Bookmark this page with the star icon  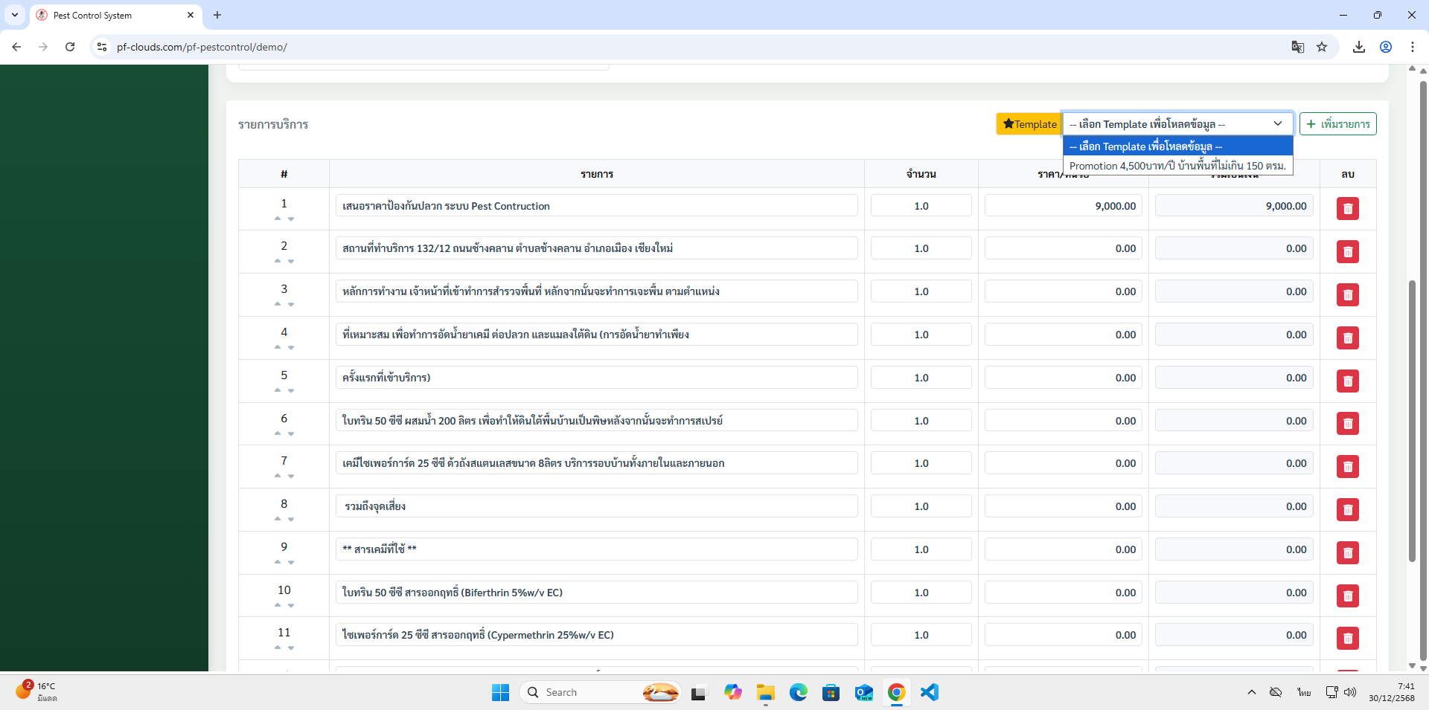(x=1322, y=47)
